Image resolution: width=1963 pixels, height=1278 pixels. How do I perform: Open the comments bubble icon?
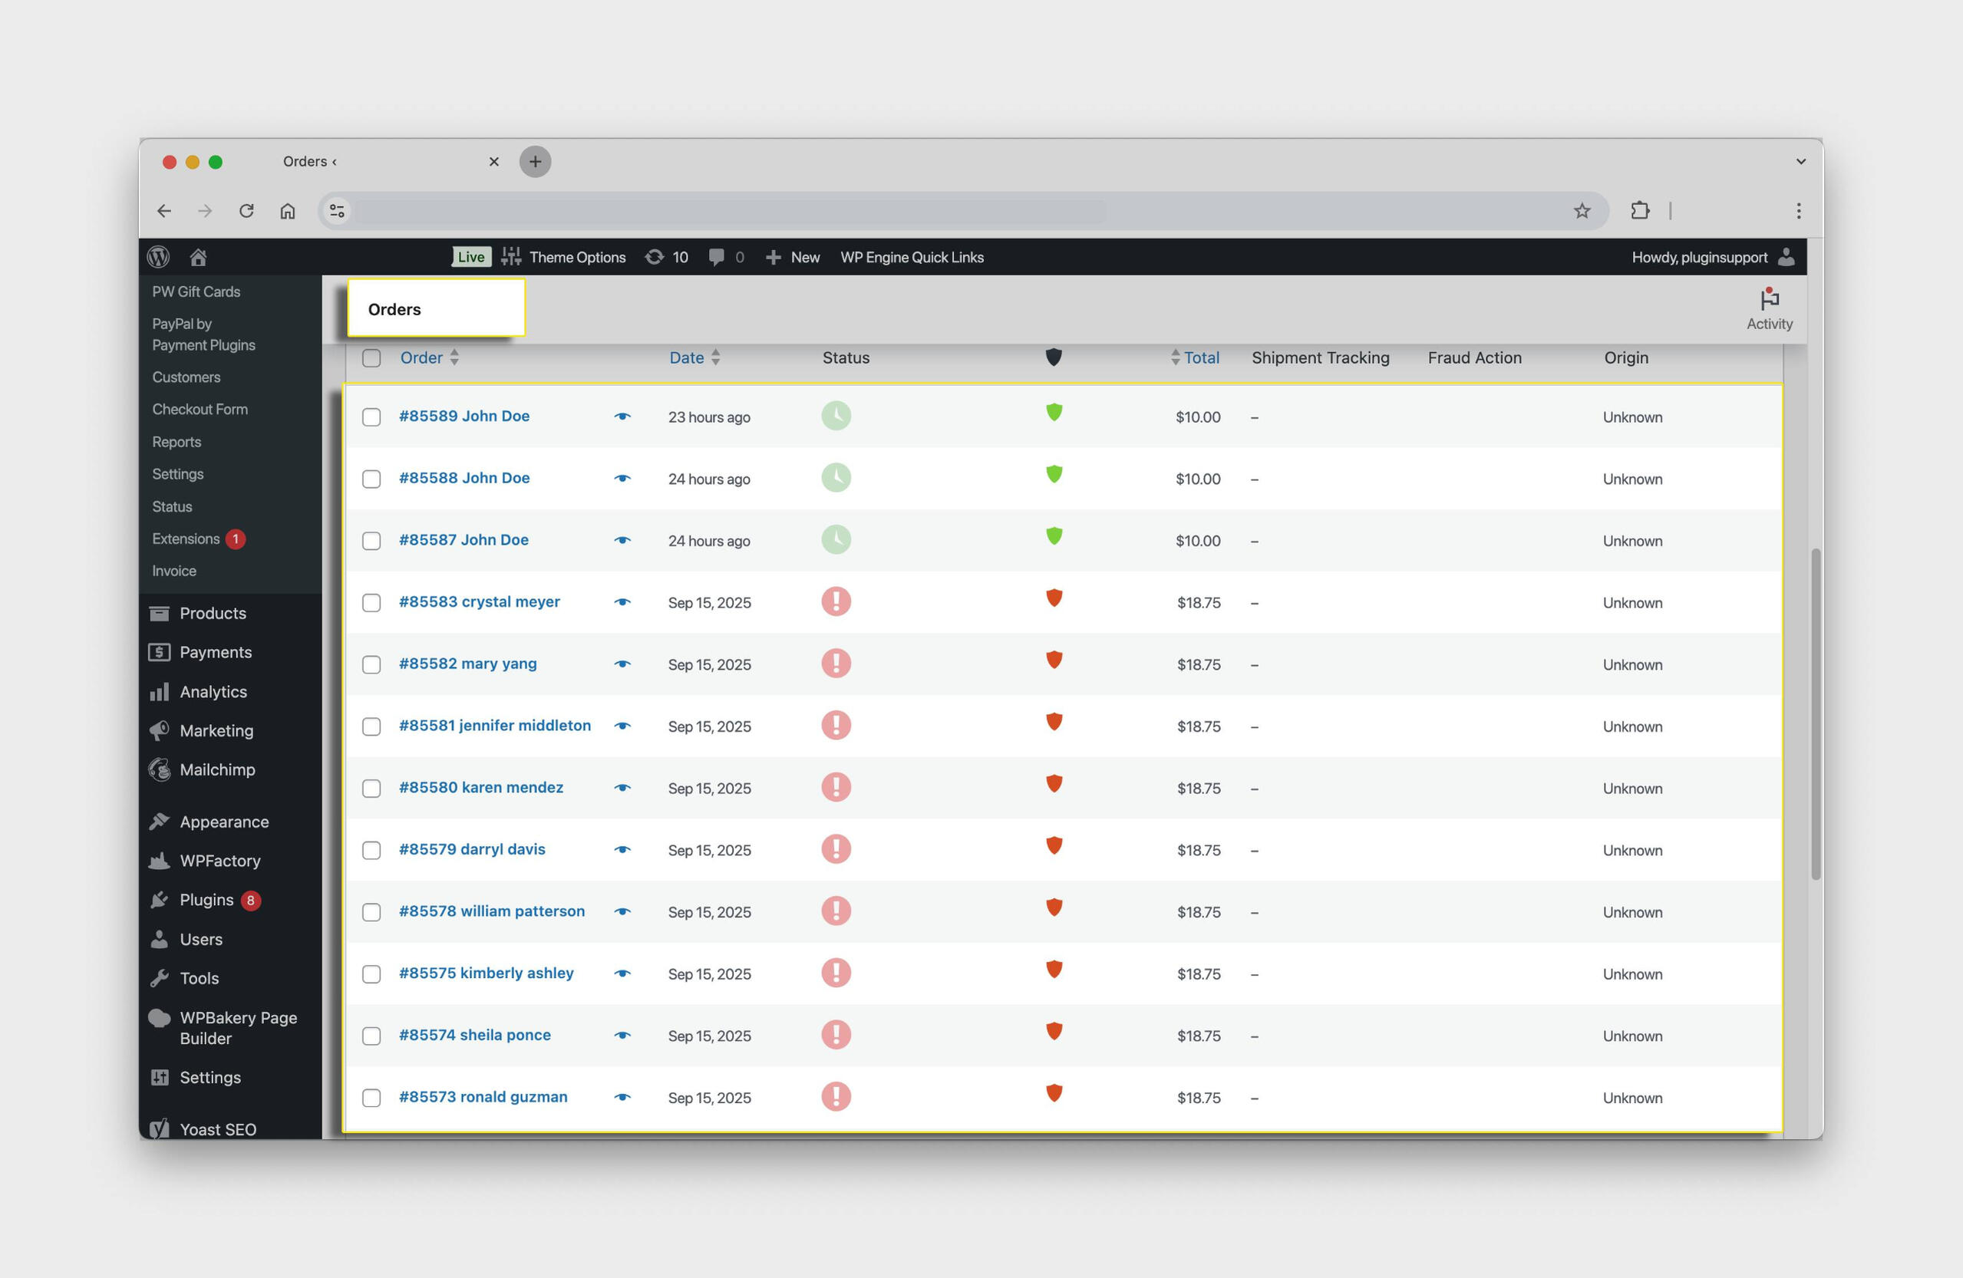tap(717, 257)
